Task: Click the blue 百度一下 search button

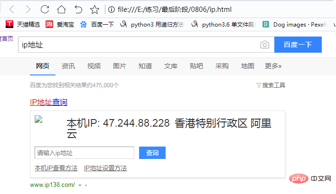Action: point(298,45)
